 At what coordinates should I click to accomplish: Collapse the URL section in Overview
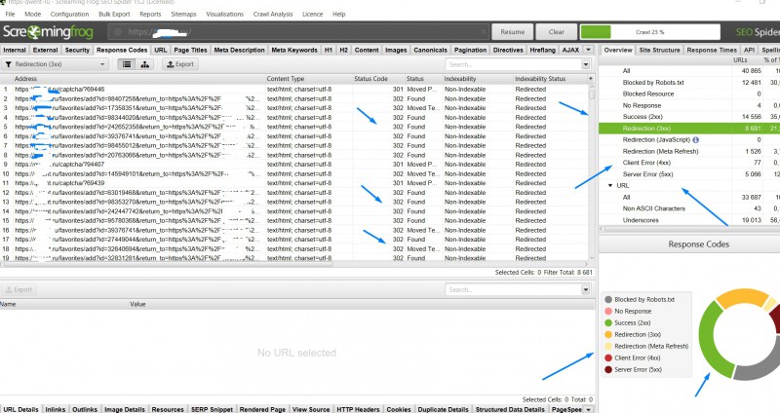coord(610,185)
